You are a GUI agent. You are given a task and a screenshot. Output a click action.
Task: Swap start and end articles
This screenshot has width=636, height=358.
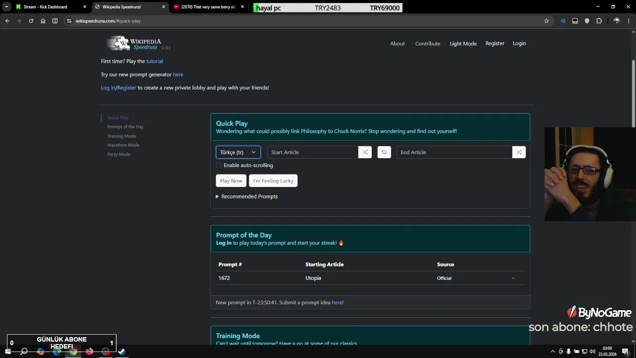tap(384, 152)
